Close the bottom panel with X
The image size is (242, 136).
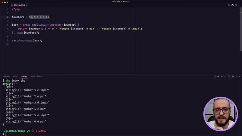click(x=240, y=76)
